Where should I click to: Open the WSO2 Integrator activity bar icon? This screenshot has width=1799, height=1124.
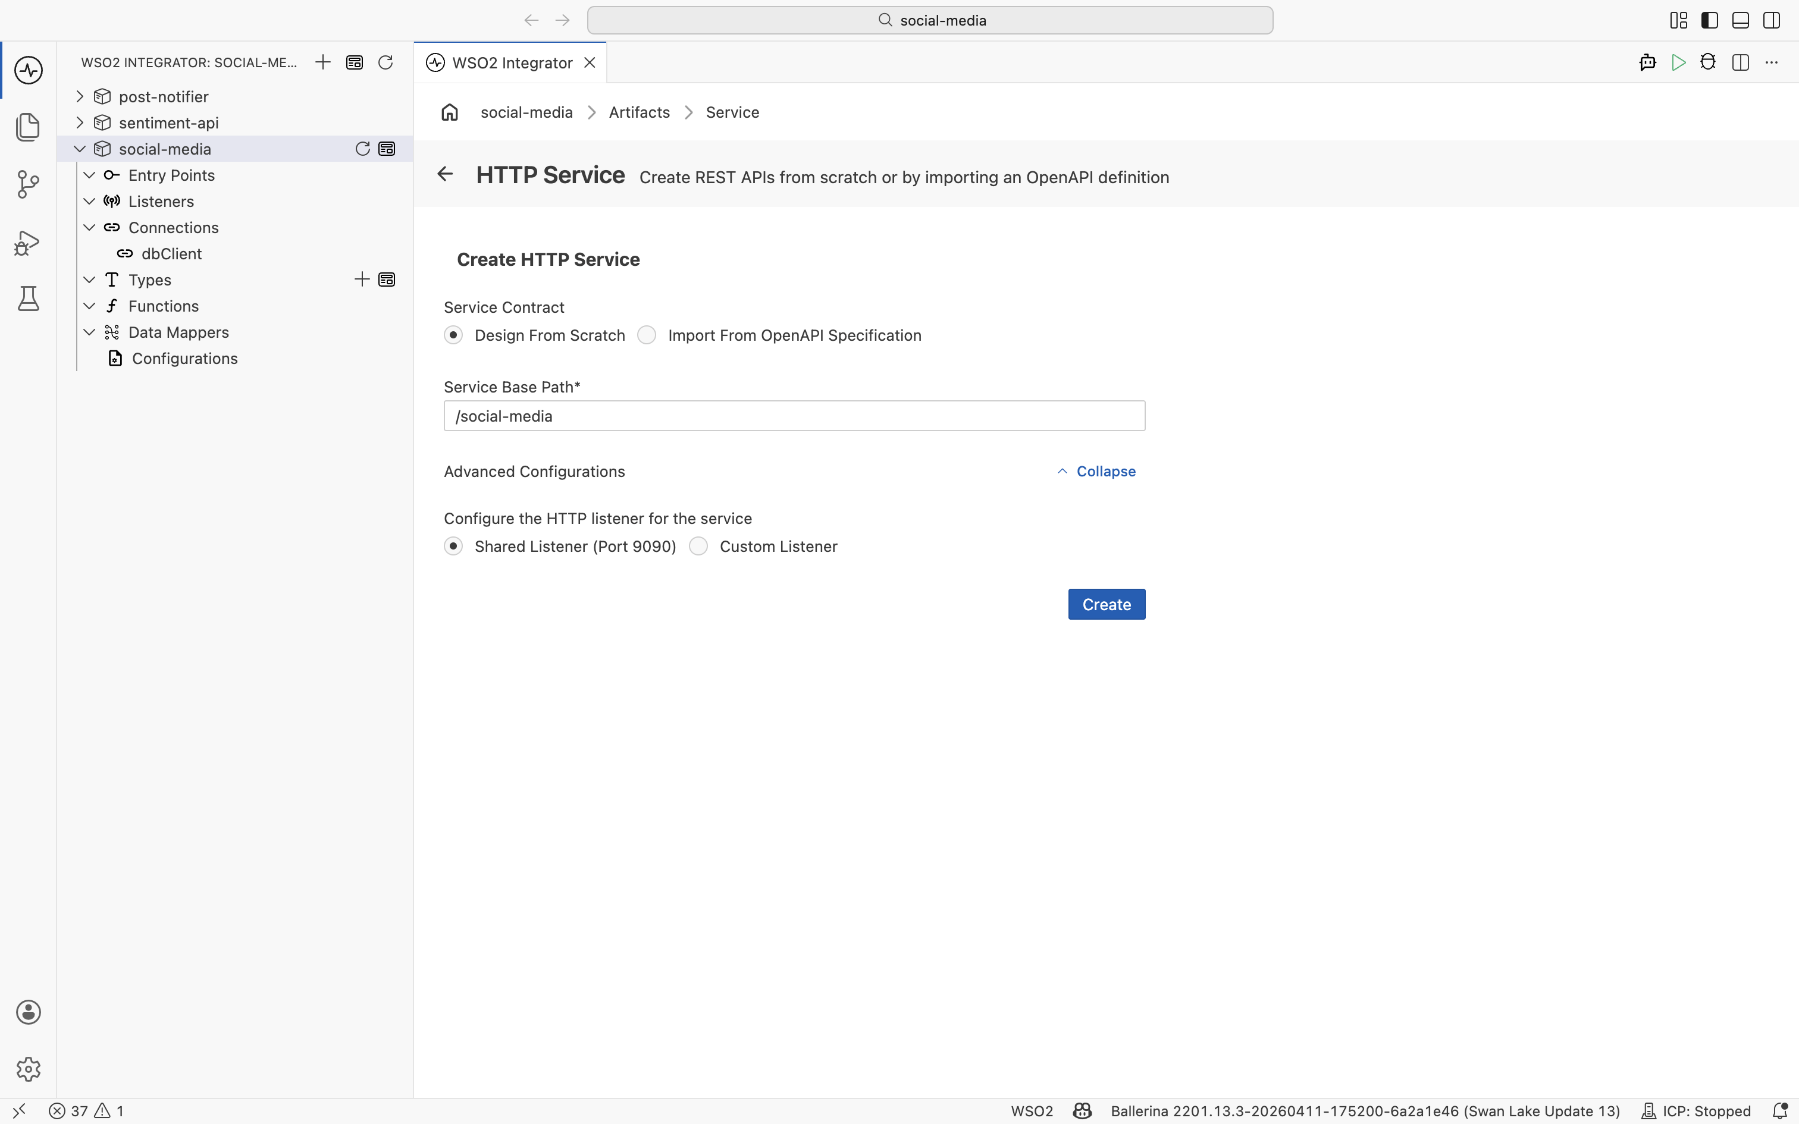tap(28, 71)
